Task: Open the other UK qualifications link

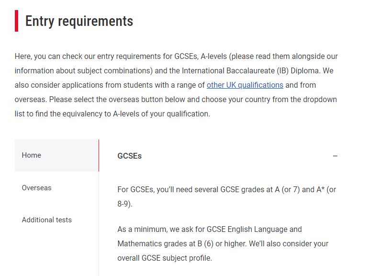Action: [245, 85]
